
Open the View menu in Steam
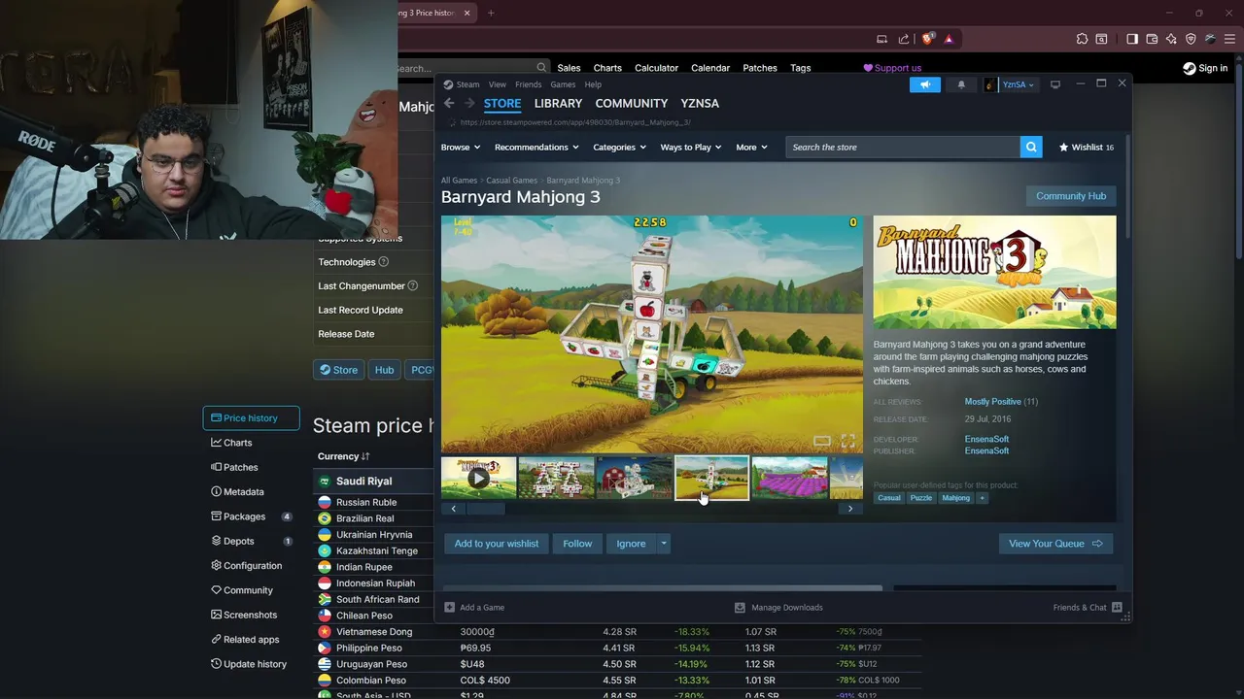point(498,84)
